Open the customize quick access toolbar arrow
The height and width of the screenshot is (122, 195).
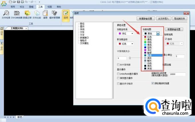39,2
